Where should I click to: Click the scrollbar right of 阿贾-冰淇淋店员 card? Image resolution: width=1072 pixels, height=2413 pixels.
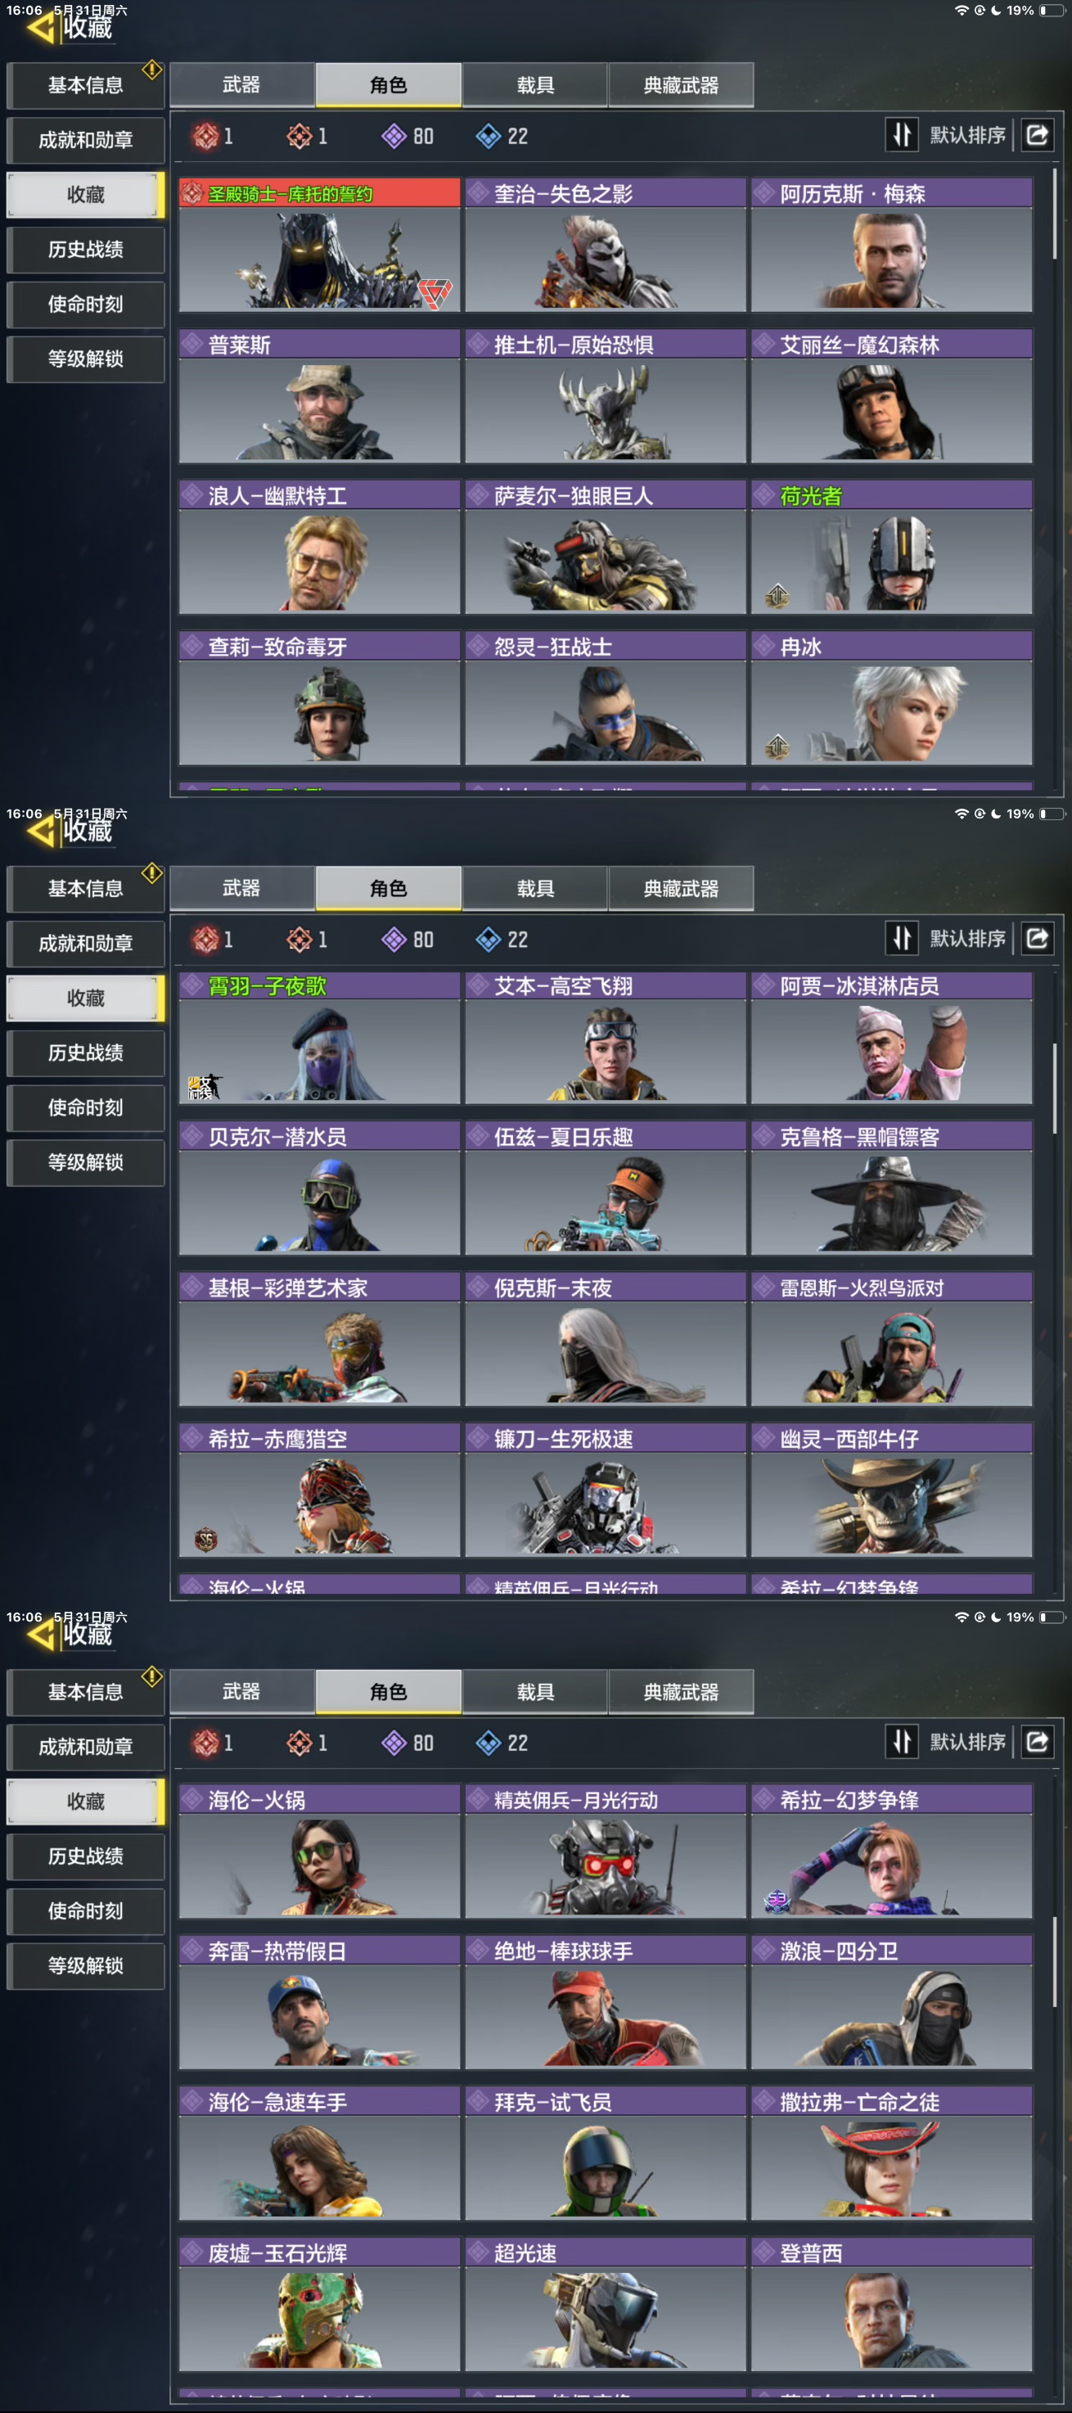click(1055, 1087)
